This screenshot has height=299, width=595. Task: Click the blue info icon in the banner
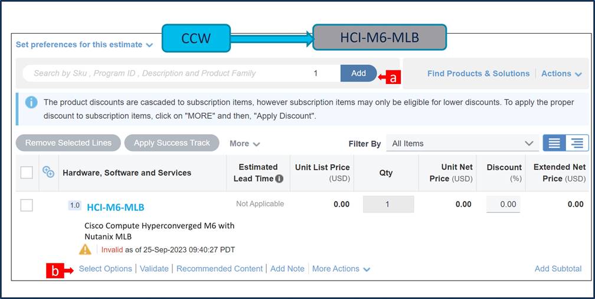[31, 102]
